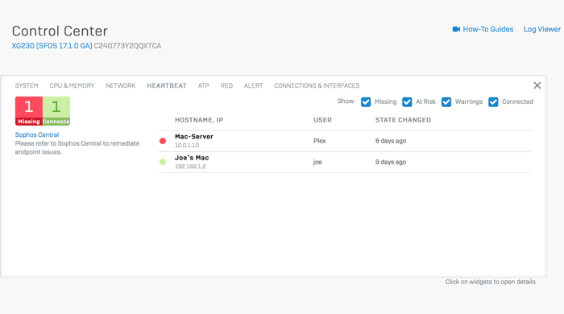Toggle the At Risk checkbox
Screen dimensions: 564x314
pos(407,102)
